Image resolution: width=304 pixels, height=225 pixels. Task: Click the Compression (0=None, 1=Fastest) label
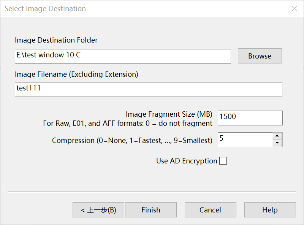(132, 140)
